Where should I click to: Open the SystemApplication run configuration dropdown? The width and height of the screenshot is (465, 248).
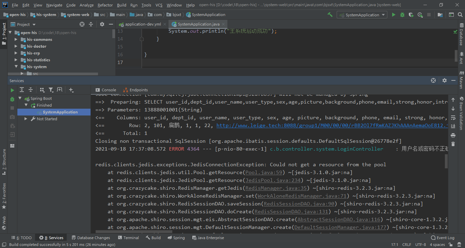[x=362, y=15]
